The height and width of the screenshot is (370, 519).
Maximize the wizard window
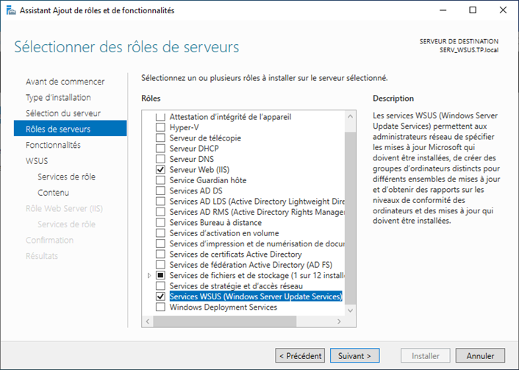click(x=473, y=10)
